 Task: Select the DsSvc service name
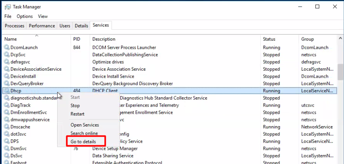(16, 156)
